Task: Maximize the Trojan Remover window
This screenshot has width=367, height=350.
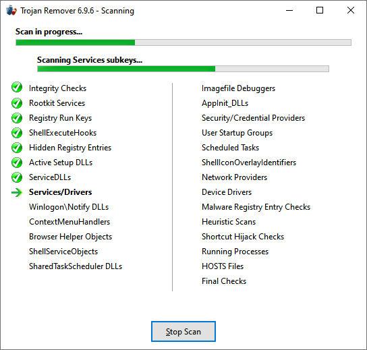Action: [320, 11]
